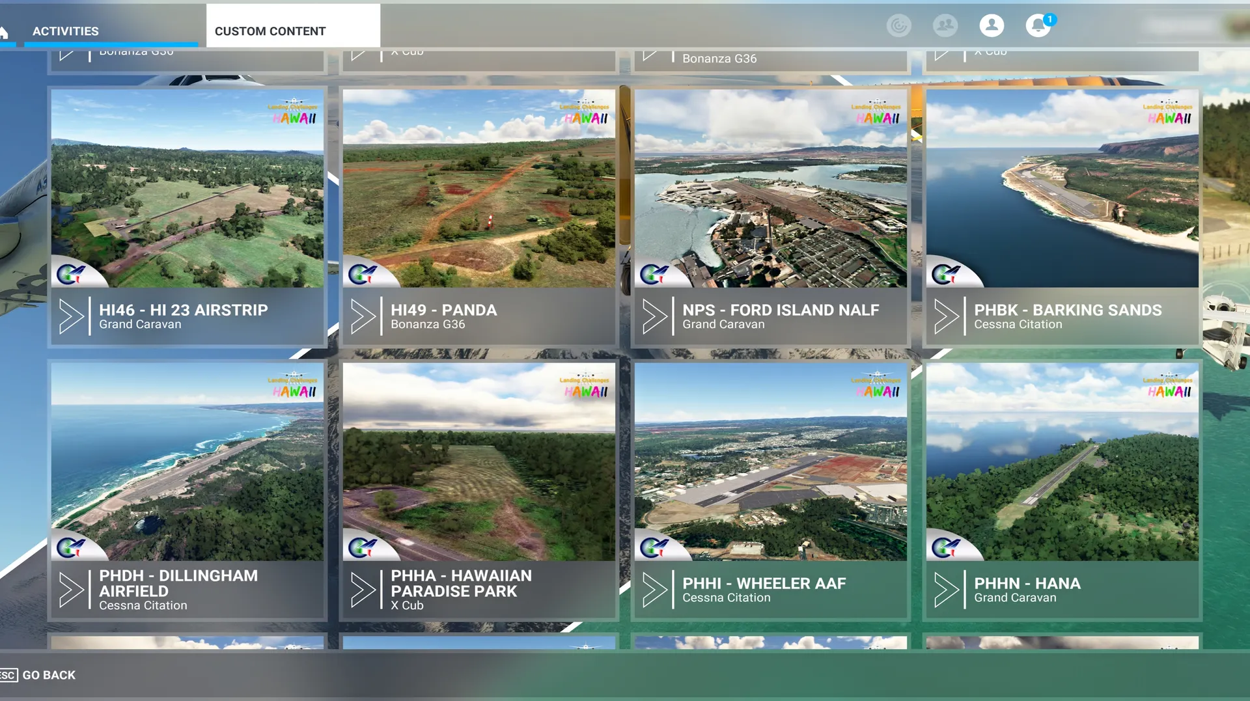Click the creator logo on the HI46 thumbnail
Image resolution: width=1250 pixels, height=701 pixels.
pyautogui.click(x=70, y=274)
